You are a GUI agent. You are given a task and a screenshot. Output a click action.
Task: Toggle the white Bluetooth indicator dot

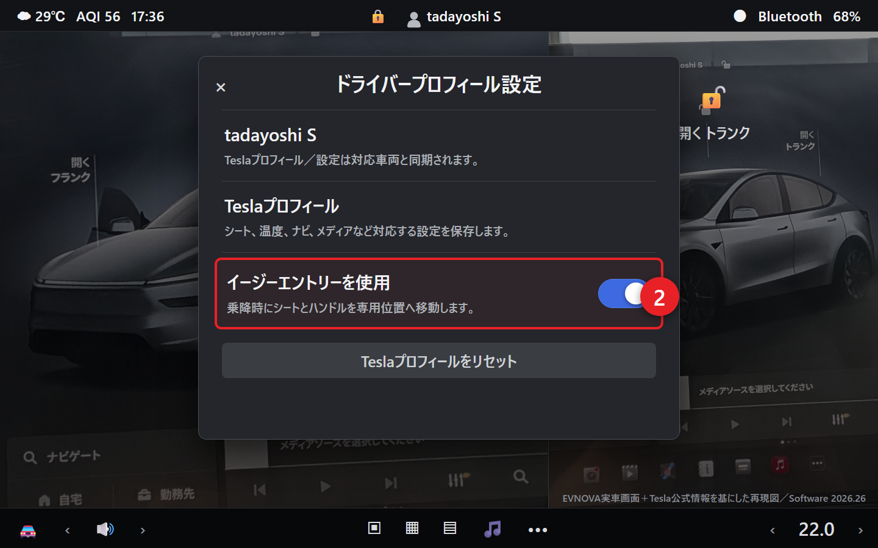pos(740,16)
